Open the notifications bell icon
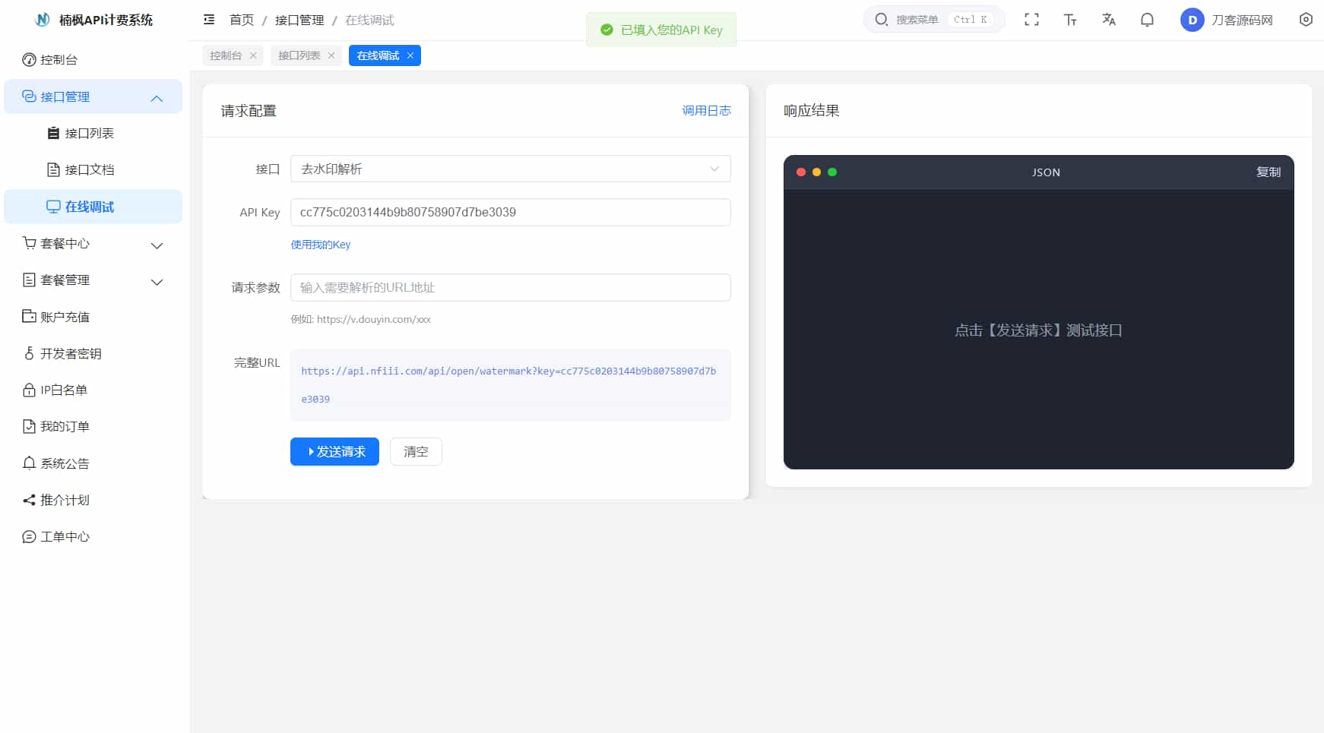 (x=1147, y=20)
